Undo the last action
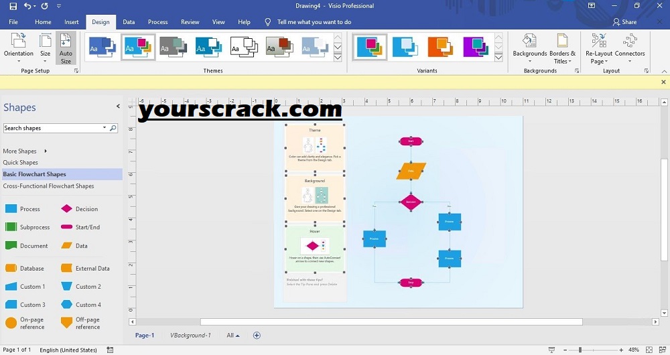The height and width of the screenshot is (355, 670). click(27, 6)
